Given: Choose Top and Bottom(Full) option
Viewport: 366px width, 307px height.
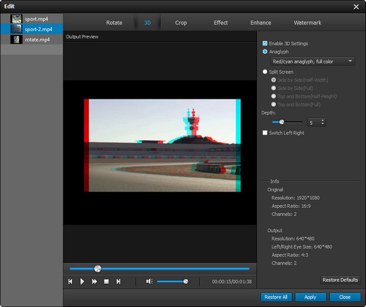Looking at the screenshot, I should (273, 104).
